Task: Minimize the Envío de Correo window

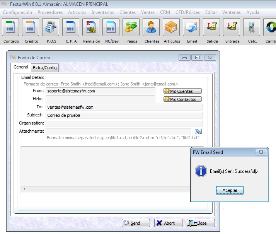Action: tap(184, 58)
